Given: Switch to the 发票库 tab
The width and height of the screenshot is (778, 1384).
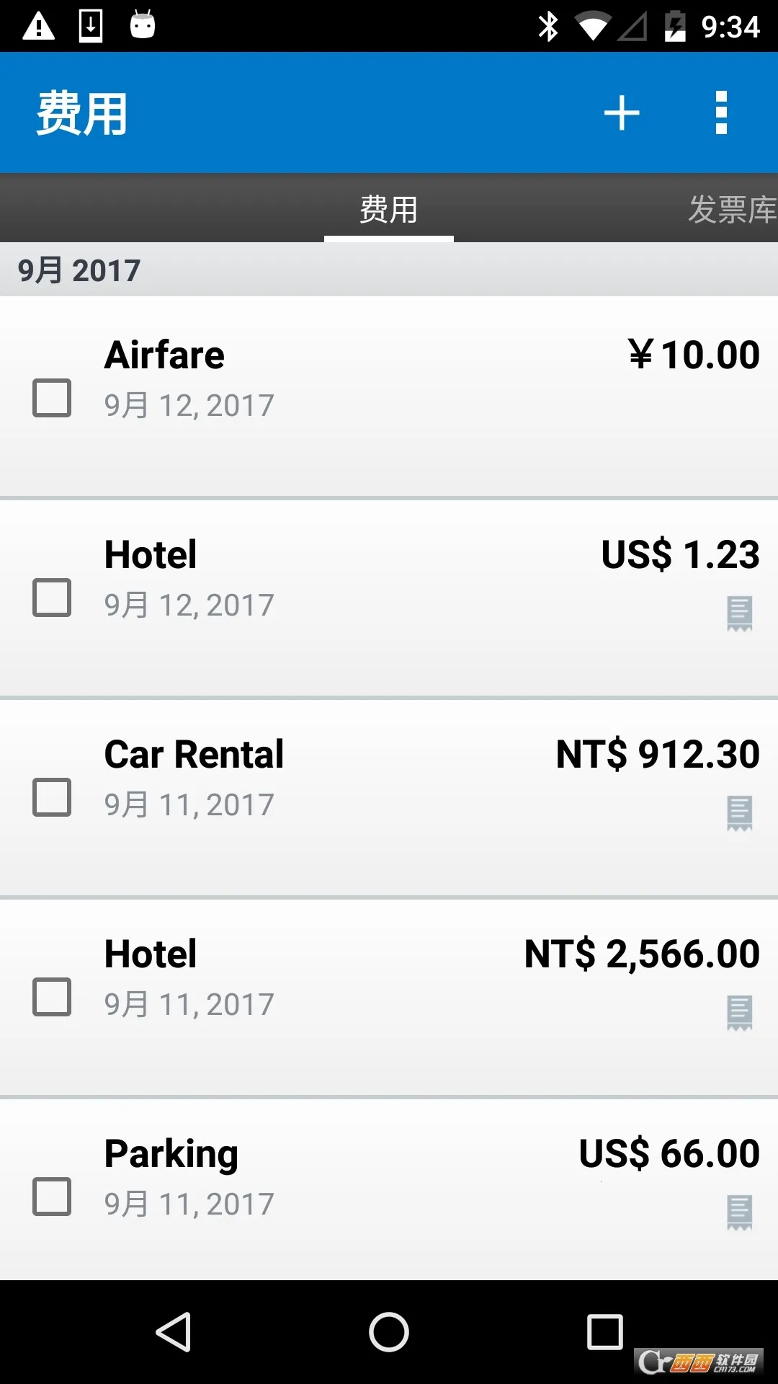Looking at the screenshot, I should tap(731, 210).
